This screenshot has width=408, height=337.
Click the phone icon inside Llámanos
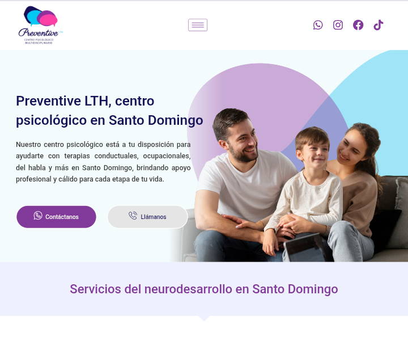point(133,216)
